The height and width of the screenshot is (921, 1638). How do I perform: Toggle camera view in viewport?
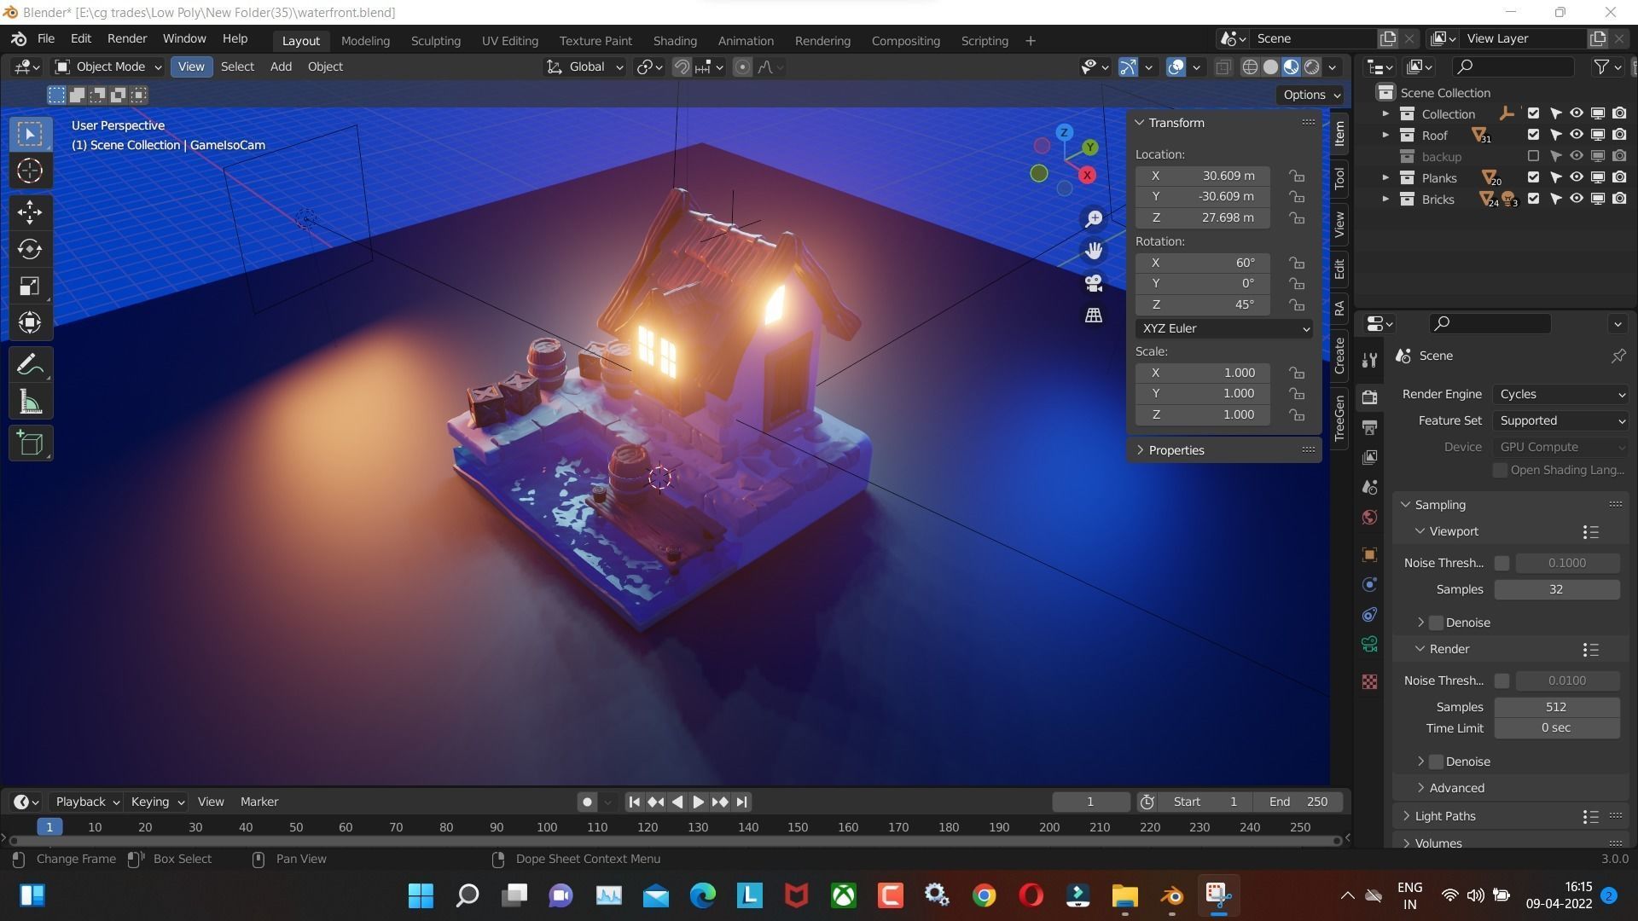tap(1094, 283)
